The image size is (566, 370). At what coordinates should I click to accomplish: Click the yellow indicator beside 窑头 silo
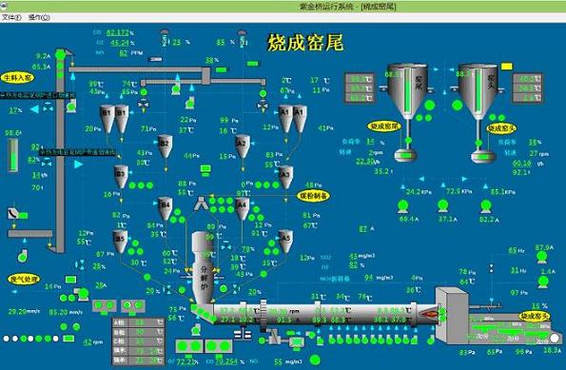(x=506, y=67)
